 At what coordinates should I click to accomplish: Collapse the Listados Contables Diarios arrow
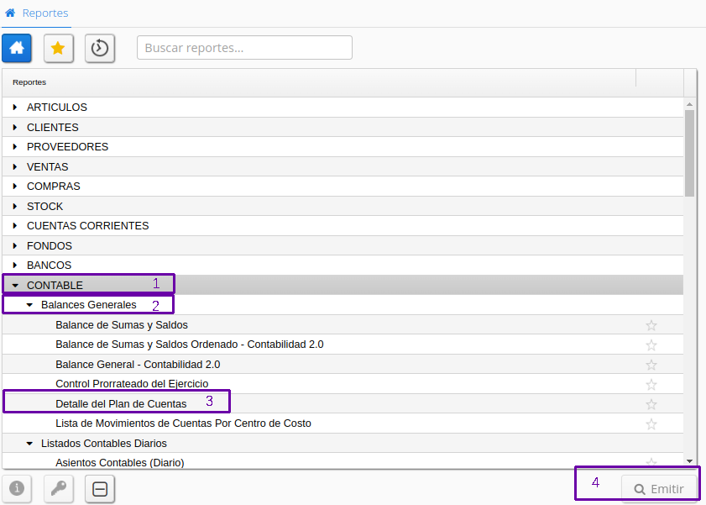tap(29, 444)
